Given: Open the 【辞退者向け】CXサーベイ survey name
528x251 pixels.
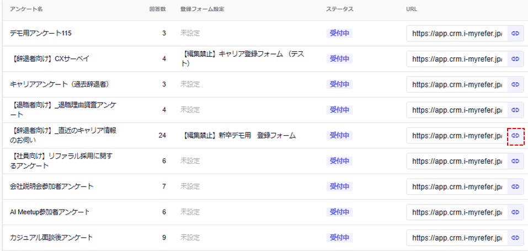Looking at the screenshot, I should (50, 59).
